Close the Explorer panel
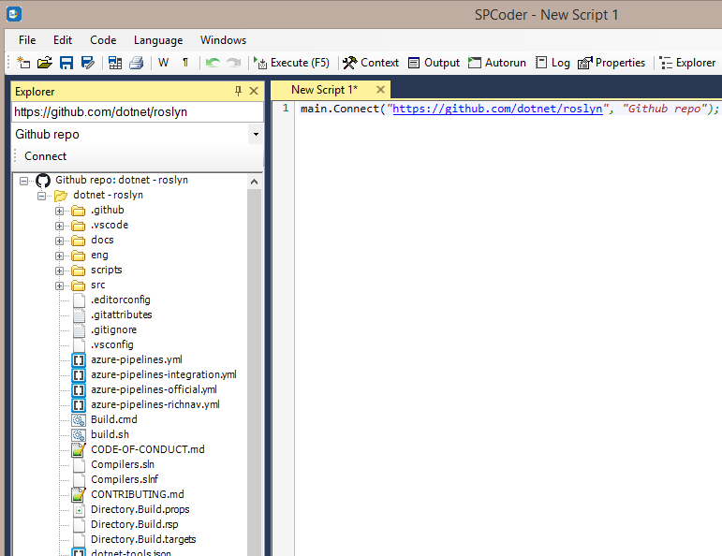This screenshot has width=722, height=556. point(253,91)
